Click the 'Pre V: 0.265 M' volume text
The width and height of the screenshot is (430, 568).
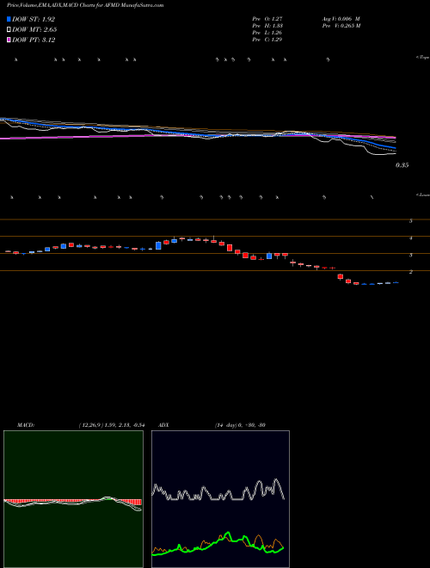point(341,26)
